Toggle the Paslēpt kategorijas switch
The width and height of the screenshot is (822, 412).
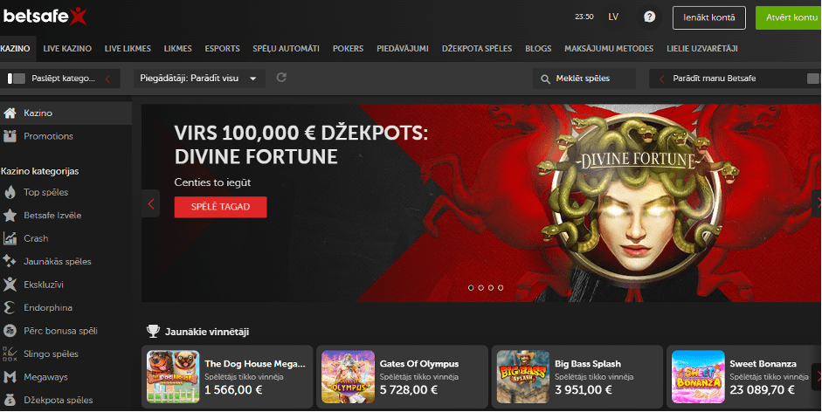coord(17,79)
